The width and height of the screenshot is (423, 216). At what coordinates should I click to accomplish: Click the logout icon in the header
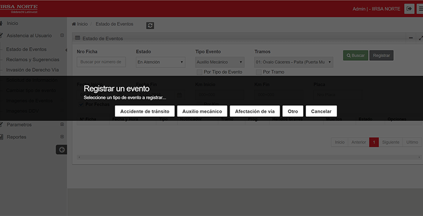[x=409, y=9]
